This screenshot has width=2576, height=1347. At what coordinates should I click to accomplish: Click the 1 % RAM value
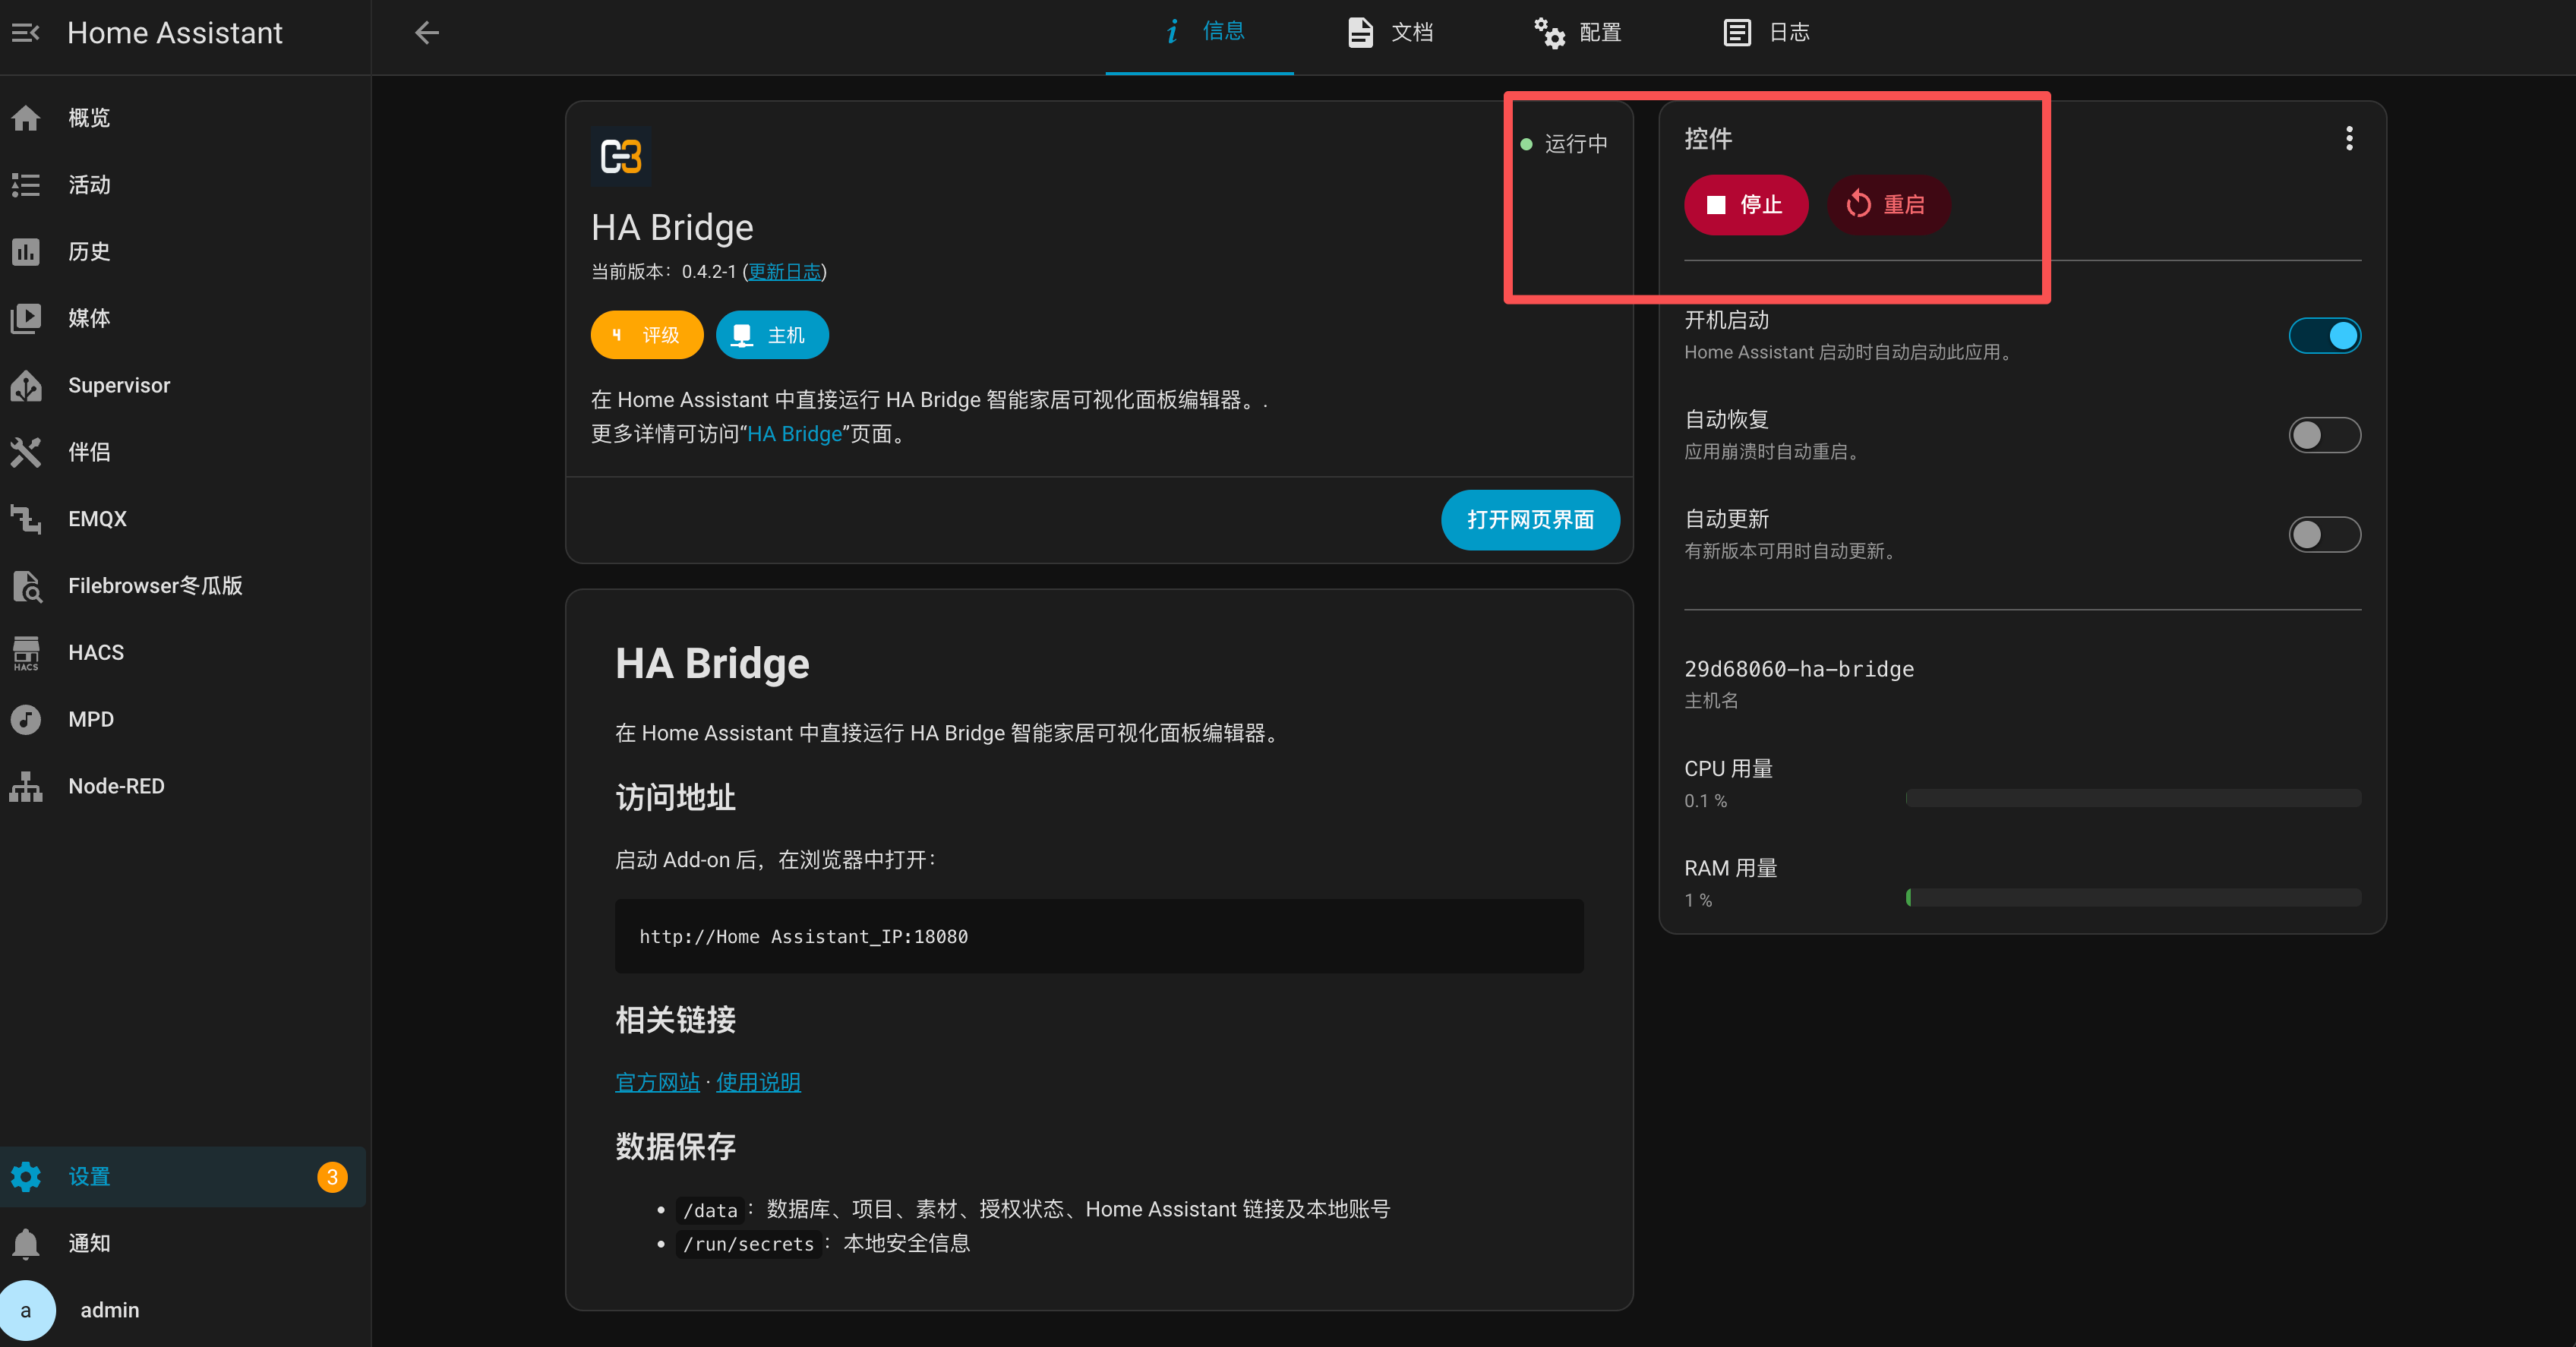pyautogui.click(x=1698, y=901)
